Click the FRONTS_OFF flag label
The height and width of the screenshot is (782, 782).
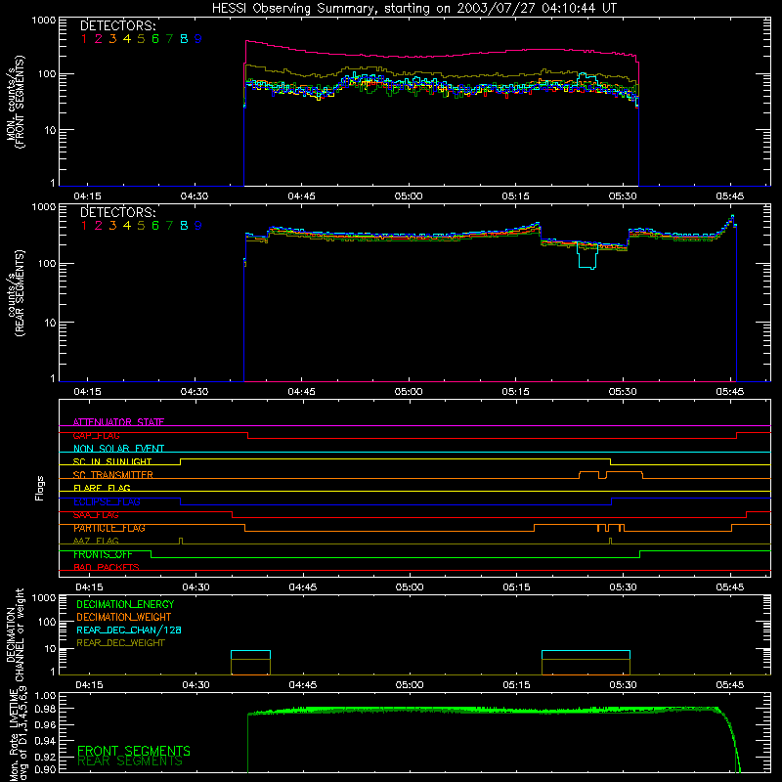[103, 554]
